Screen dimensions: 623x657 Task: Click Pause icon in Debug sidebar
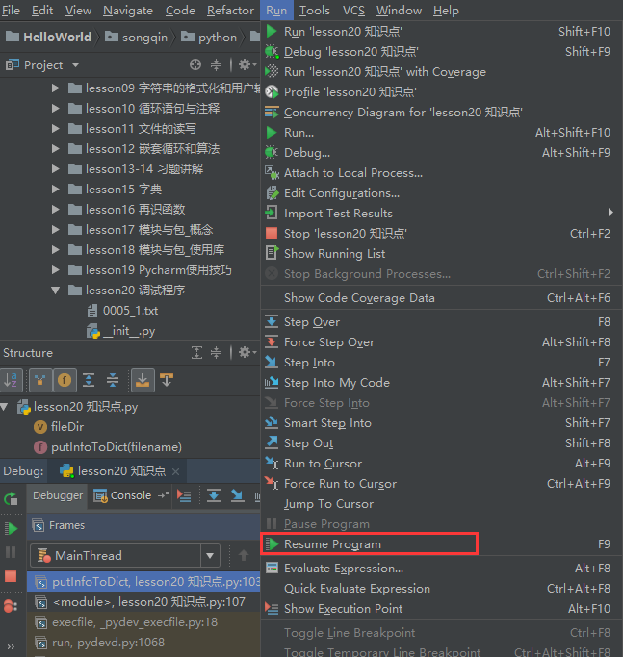tap(11, 552)
